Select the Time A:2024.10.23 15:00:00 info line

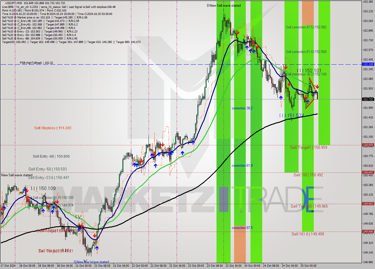click(57, 14)
